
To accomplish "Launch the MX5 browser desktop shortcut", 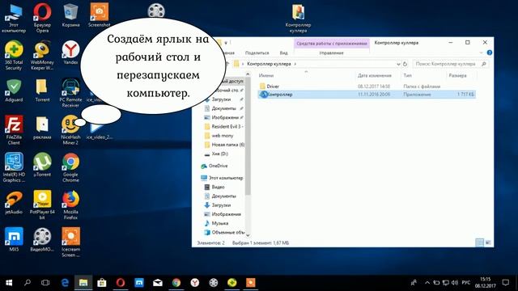I will point(14,240).
